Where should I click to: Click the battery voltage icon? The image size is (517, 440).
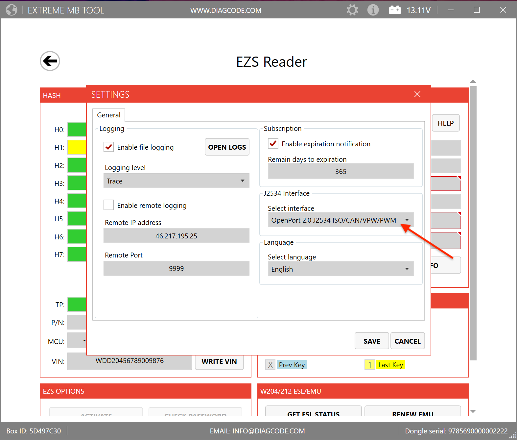point(395,10)
